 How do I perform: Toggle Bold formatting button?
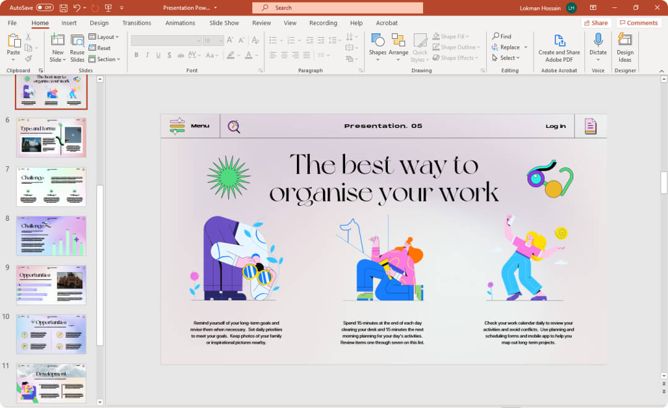click(136, 55)
